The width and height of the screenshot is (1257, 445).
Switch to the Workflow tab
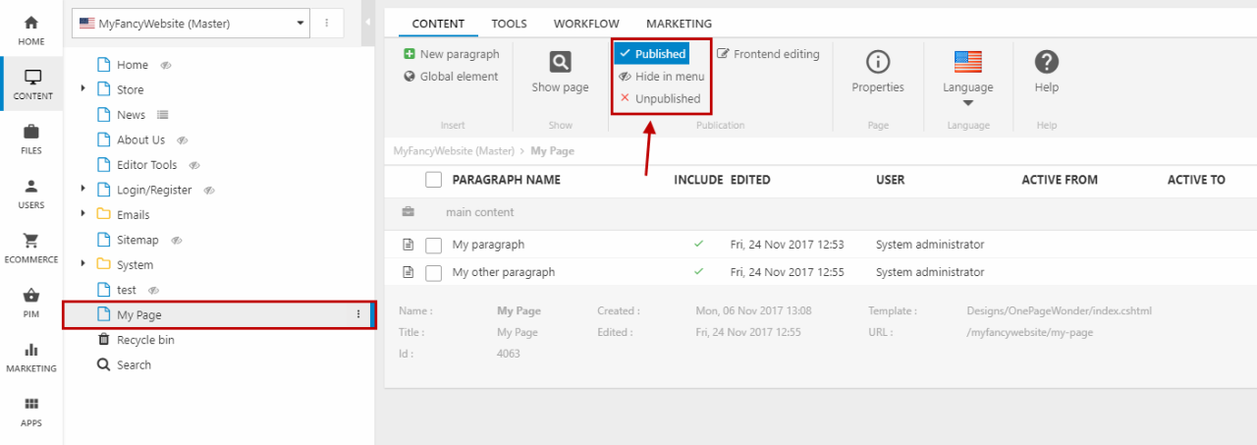pyautogui.click(x=586, y=24)
